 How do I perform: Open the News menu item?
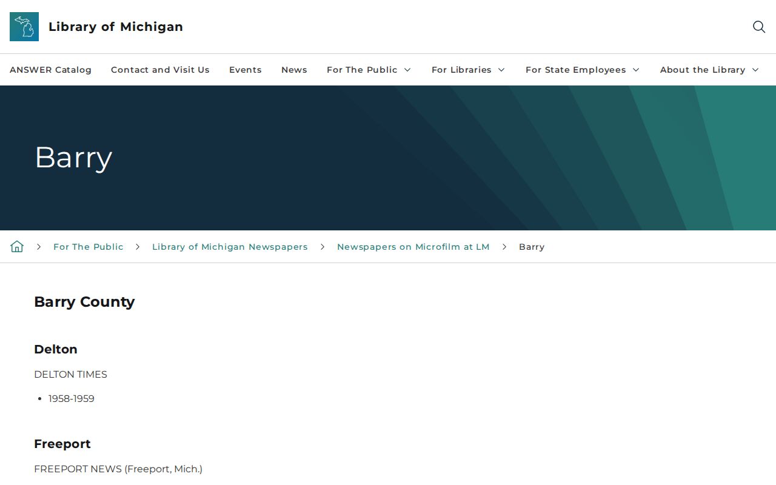(x=294, y=70)
